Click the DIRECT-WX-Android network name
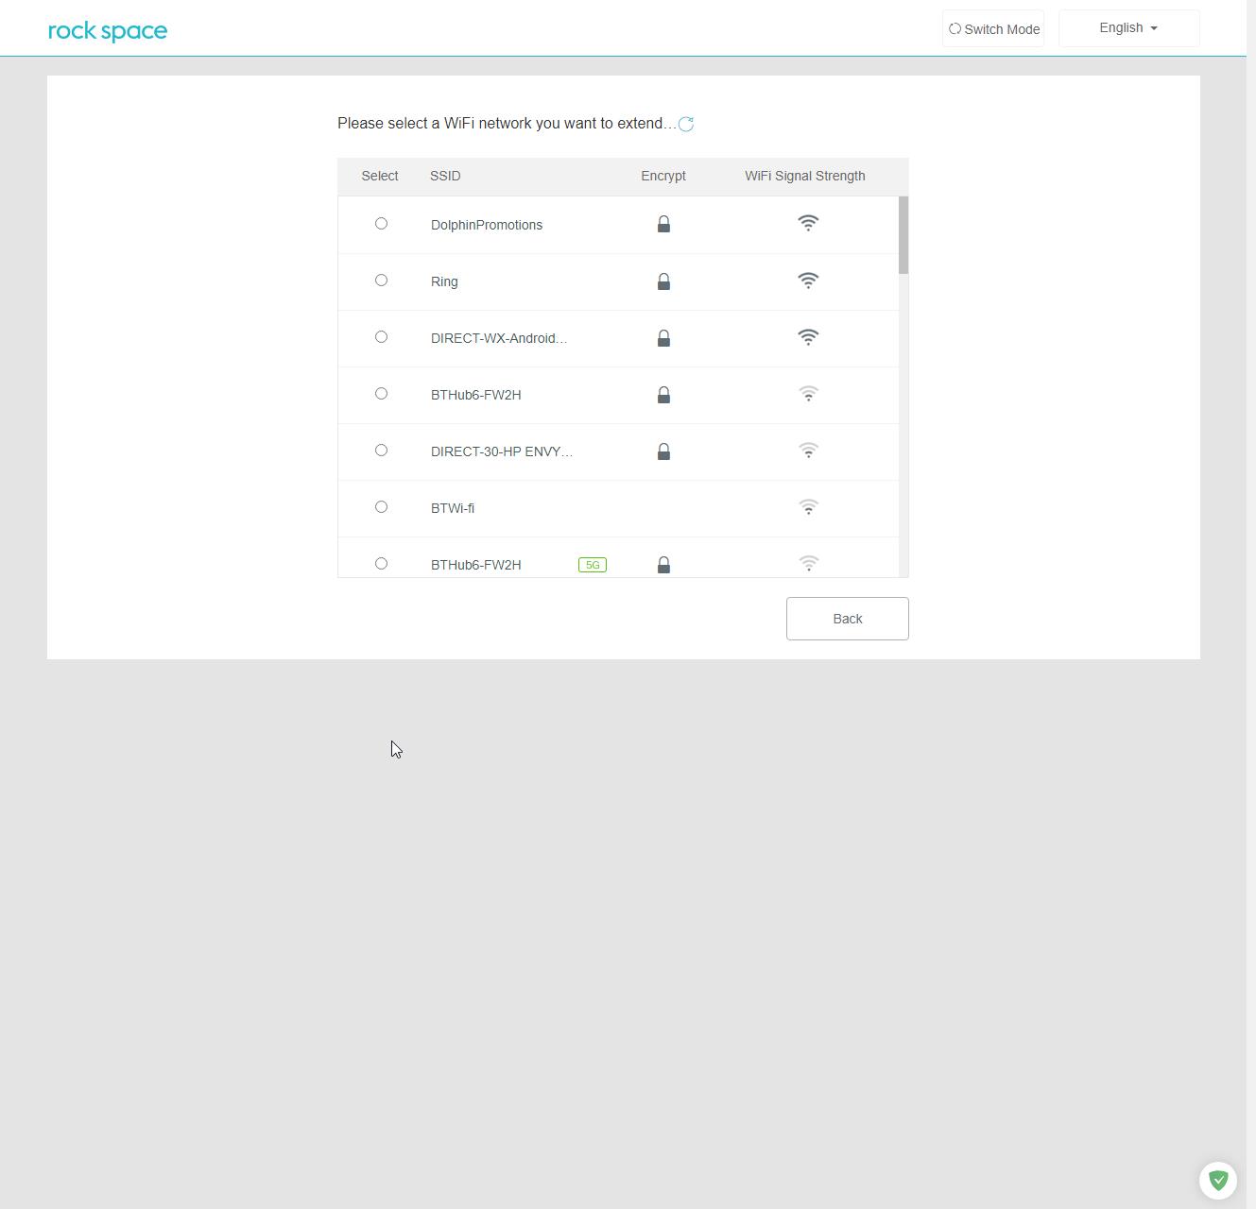1256x1209 pixels. (498, 338)
